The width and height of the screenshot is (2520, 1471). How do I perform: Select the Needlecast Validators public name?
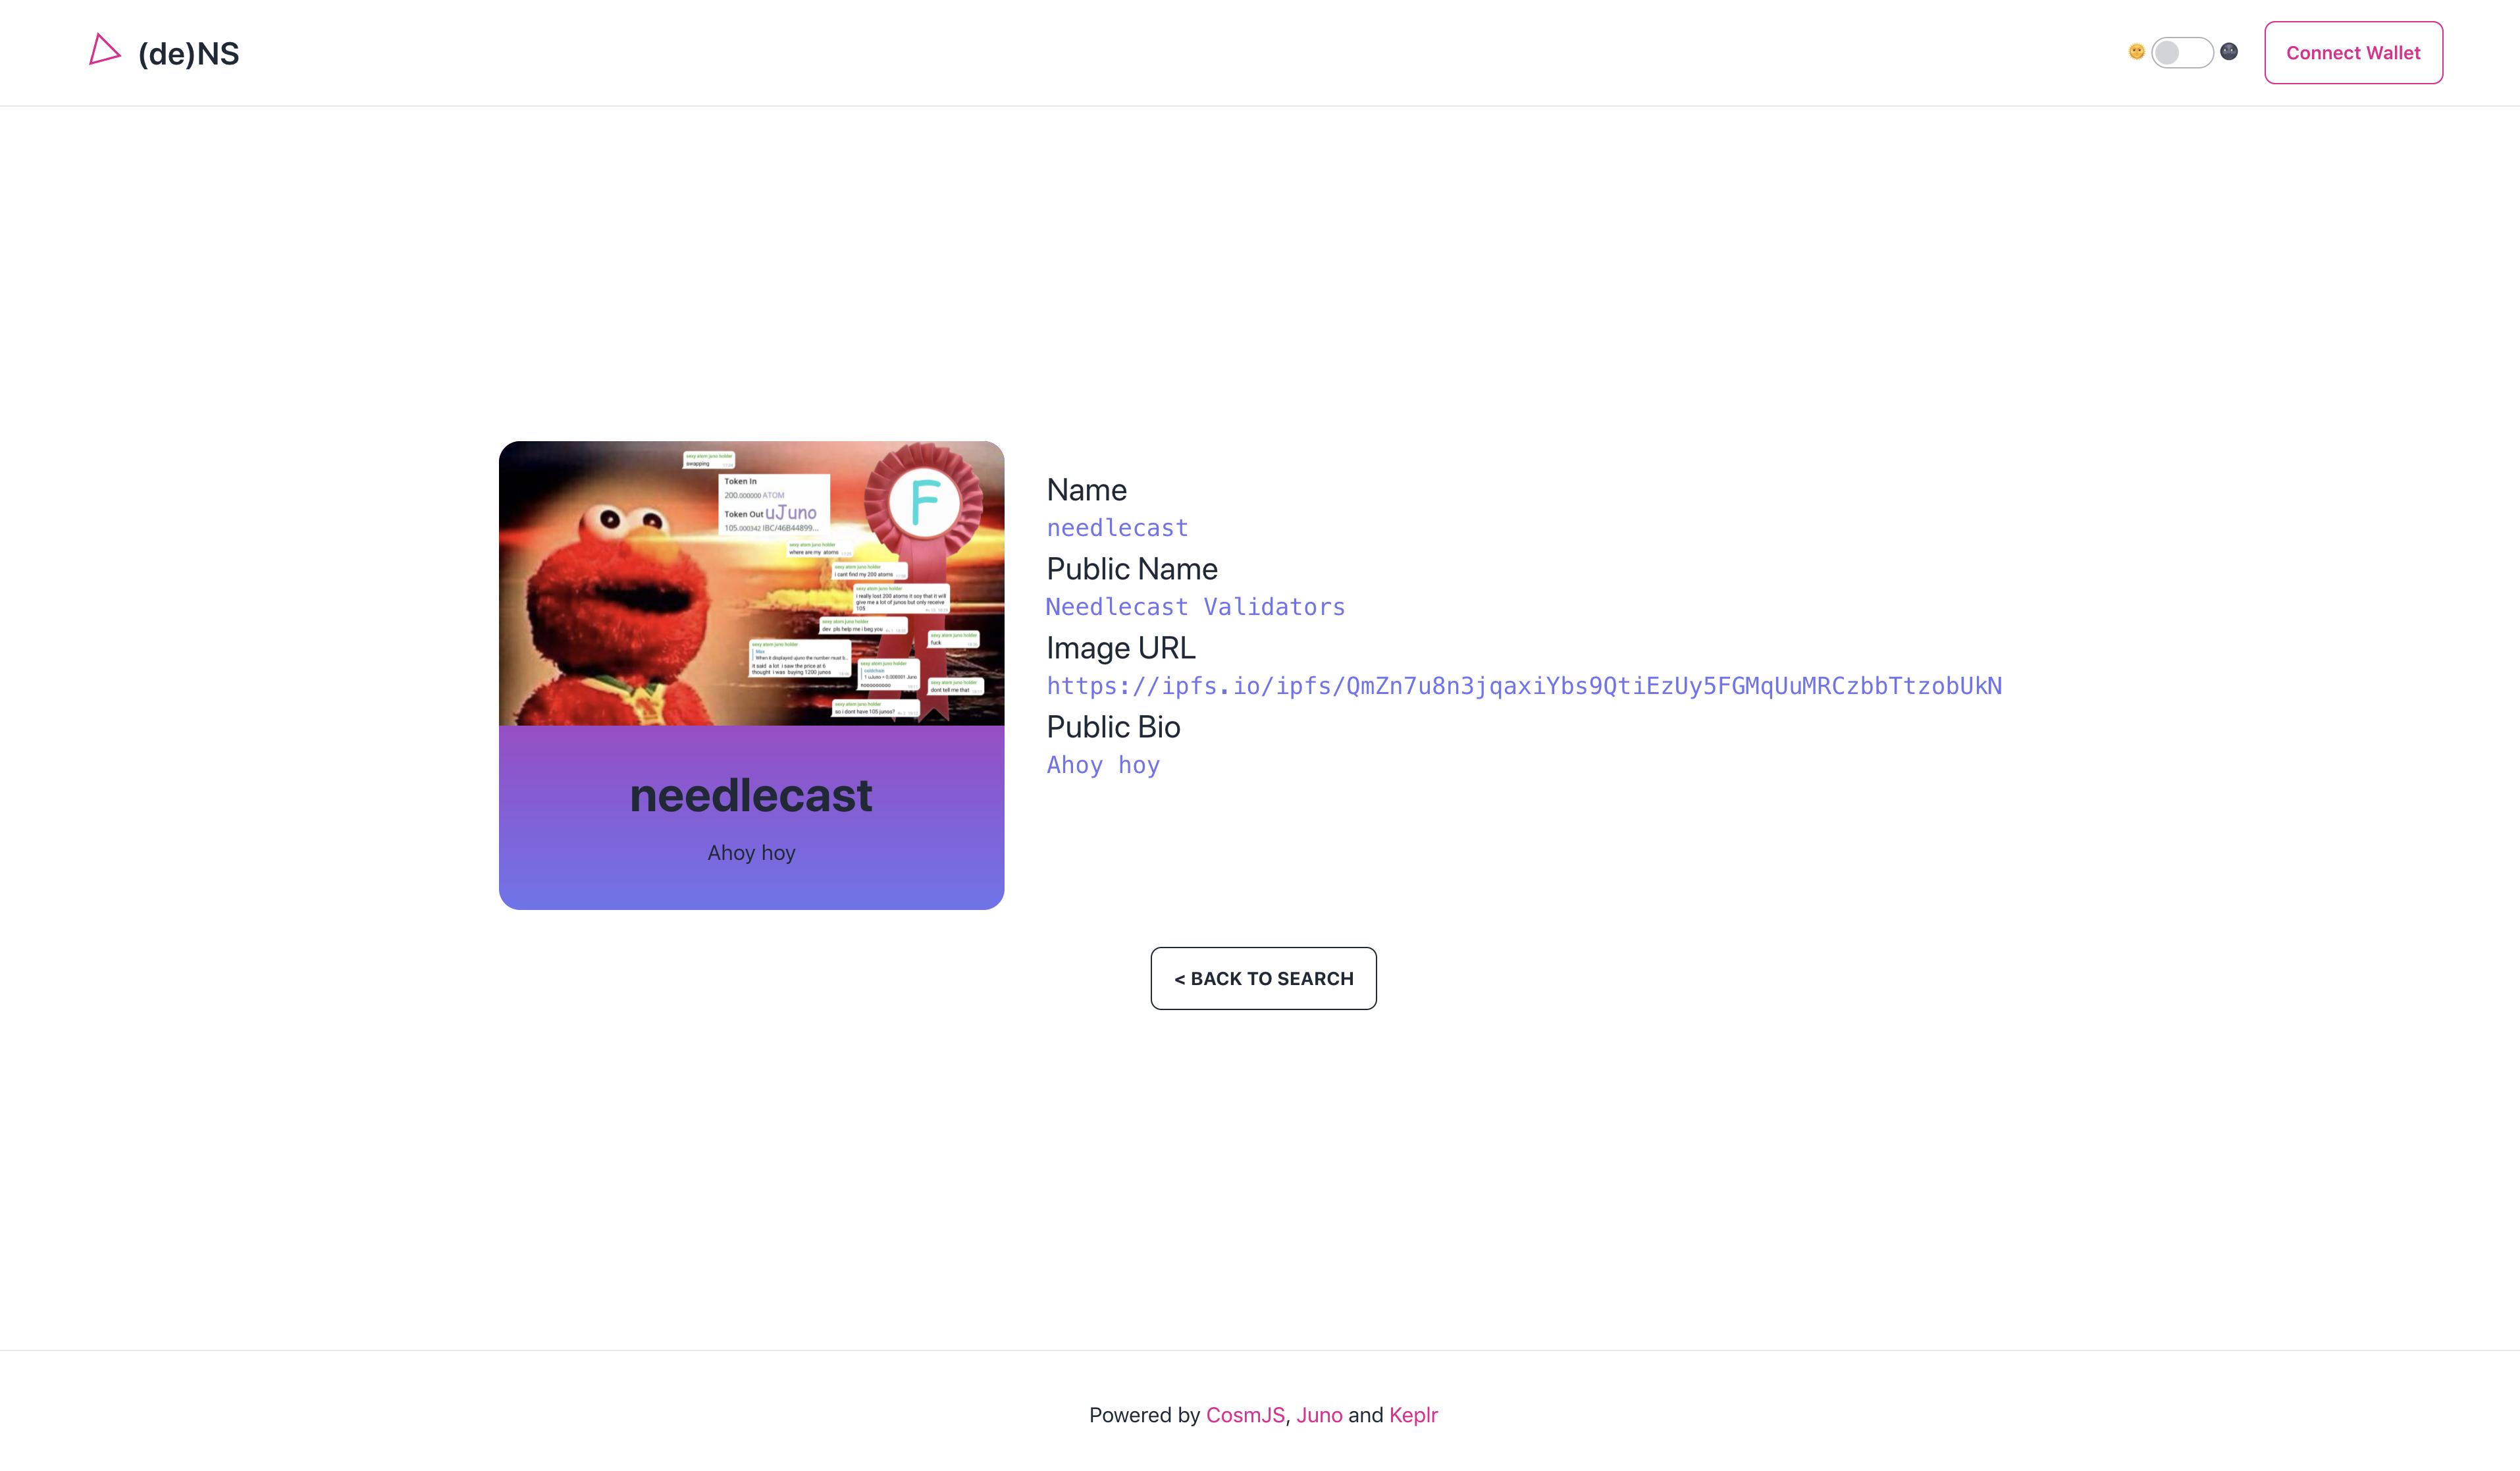click(x=1195, y=607)
